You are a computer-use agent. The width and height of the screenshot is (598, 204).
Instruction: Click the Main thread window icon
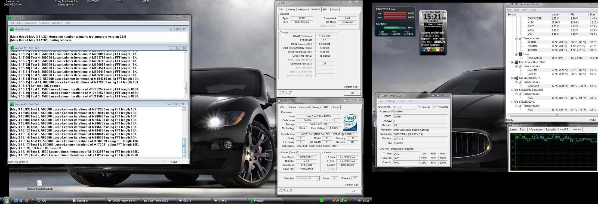pos(12,29)
